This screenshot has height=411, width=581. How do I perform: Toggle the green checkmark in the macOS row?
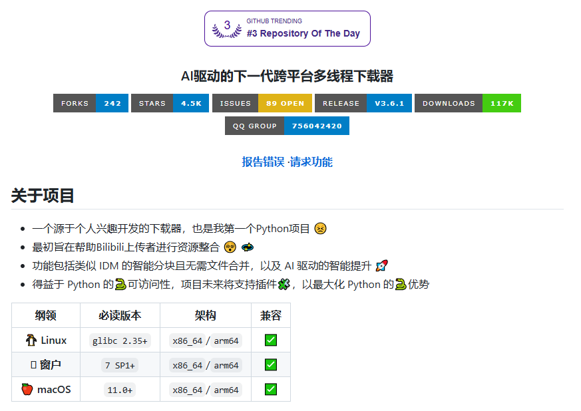coord(270,389)
